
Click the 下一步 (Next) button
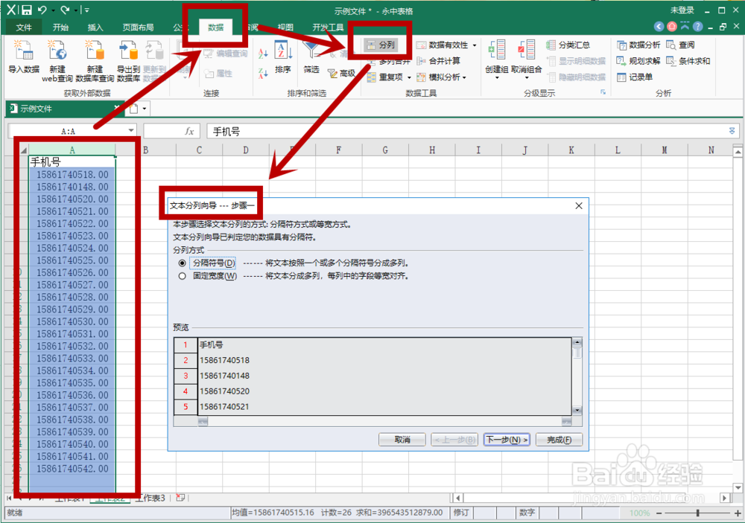pos(507,440)
